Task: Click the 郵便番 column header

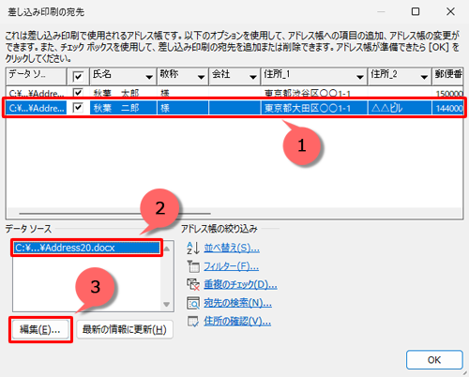Action: (447, 76)
